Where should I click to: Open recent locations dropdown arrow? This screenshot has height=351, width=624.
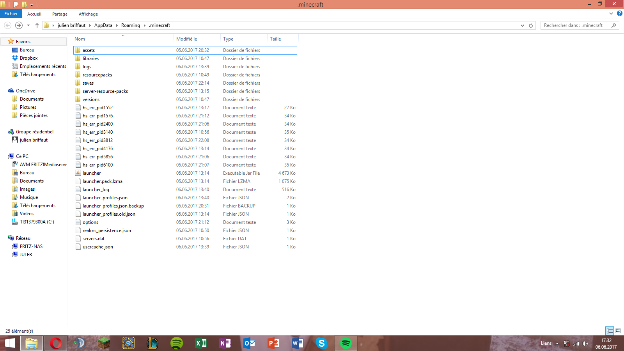(x=28, y=25)
